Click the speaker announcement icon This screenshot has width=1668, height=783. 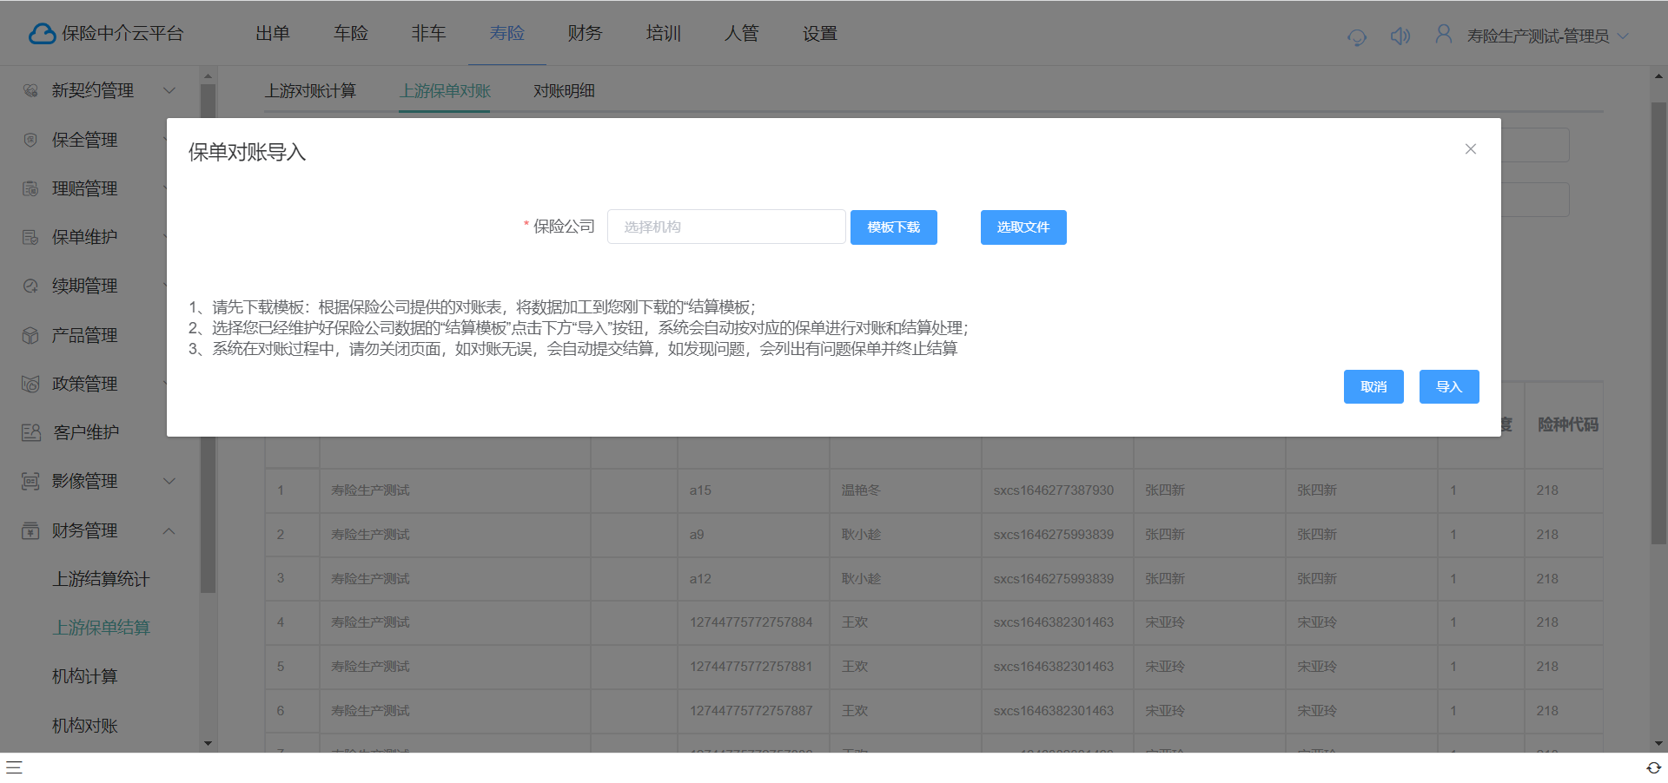coord(1400,36)
